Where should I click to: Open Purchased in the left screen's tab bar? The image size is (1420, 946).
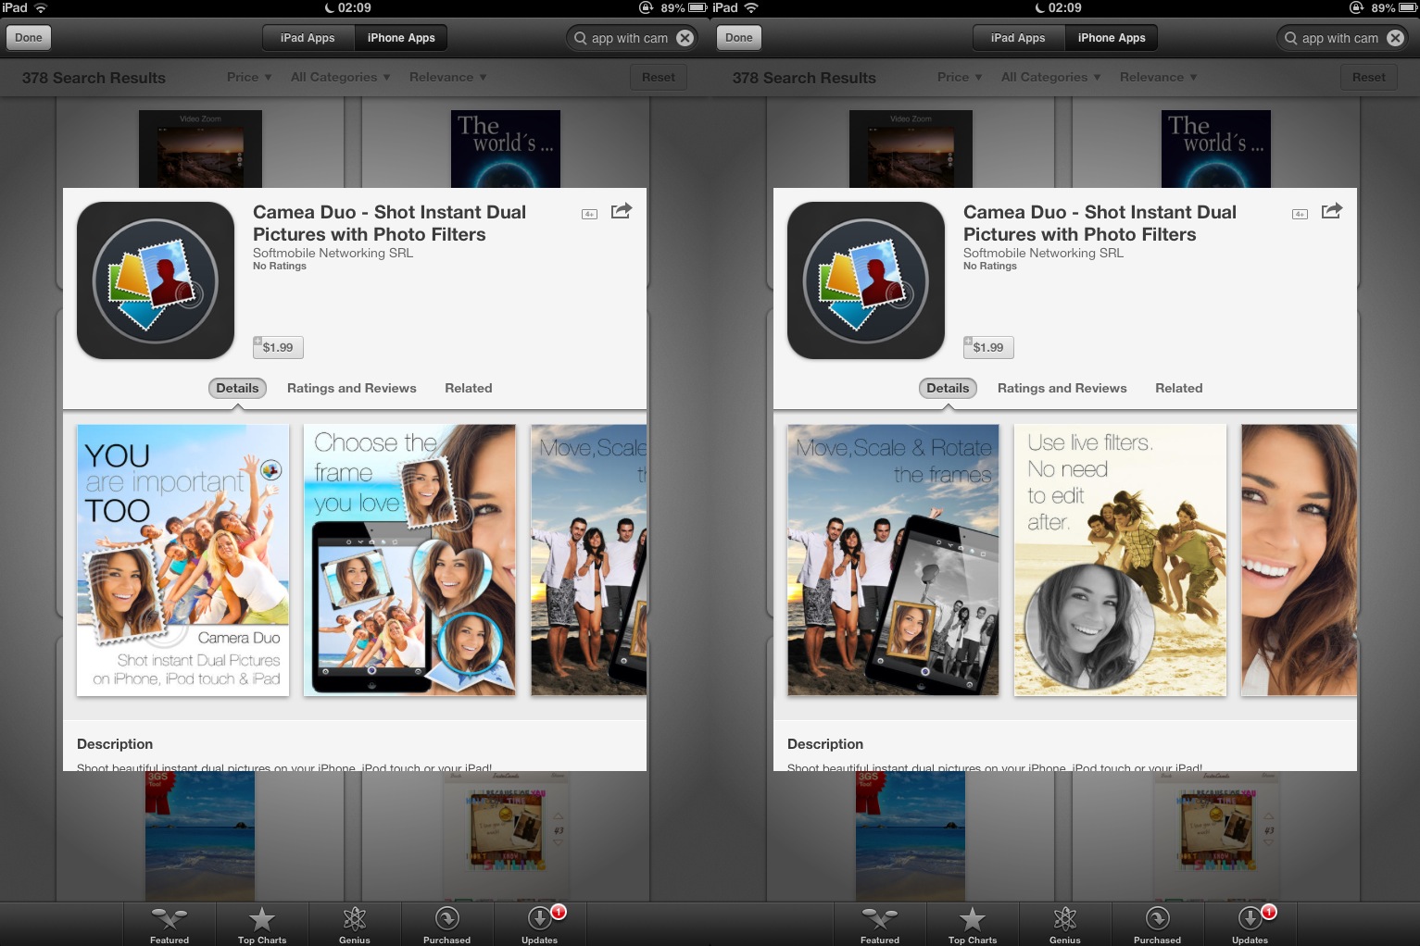coord(447,925)
